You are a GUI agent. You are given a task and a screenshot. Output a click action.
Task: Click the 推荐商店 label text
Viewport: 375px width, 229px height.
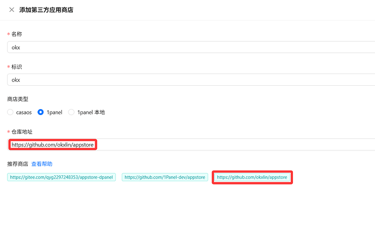pyautogui.click(x=18, y=164)
